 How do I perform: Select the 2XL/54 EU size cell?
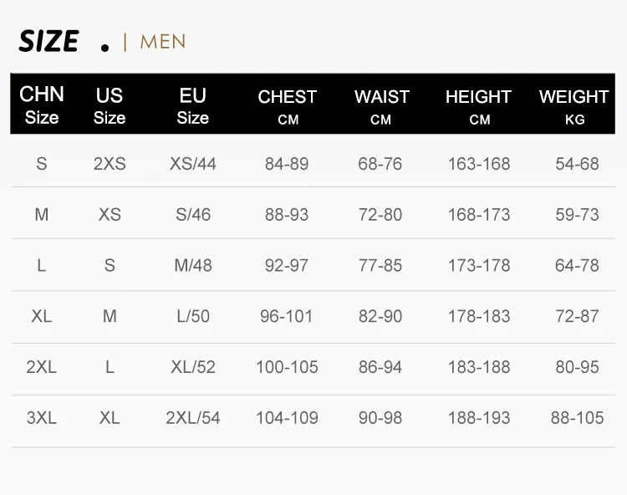[193, 418]
